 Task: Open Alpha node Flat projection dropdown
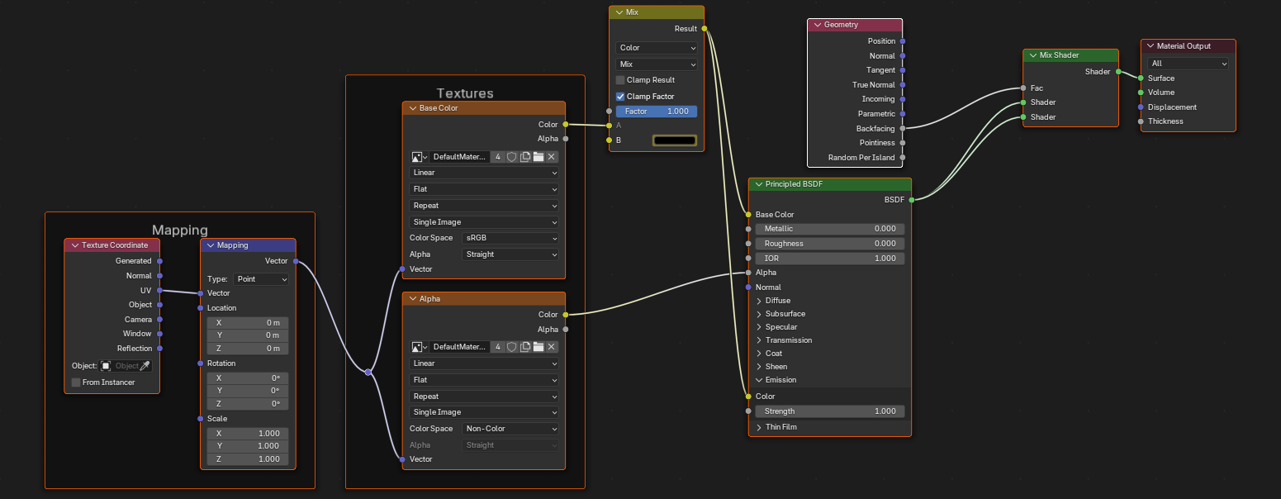click(484, 380)
